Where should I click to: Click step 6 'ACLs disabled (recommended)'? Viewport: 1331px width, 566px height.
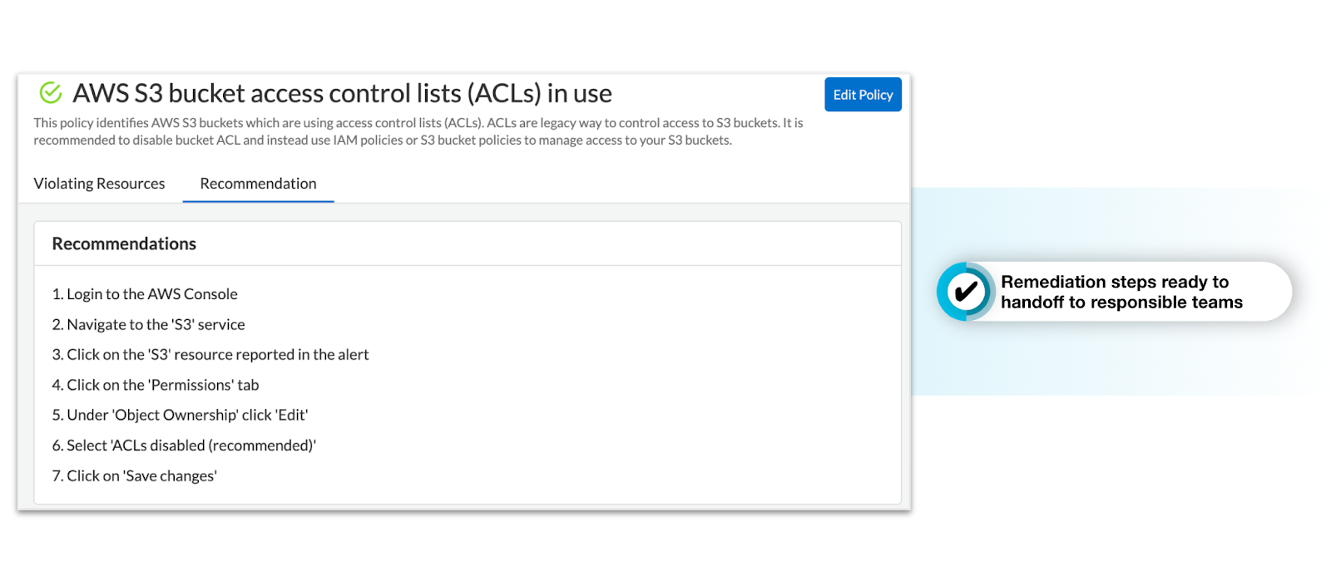(184, 446)
